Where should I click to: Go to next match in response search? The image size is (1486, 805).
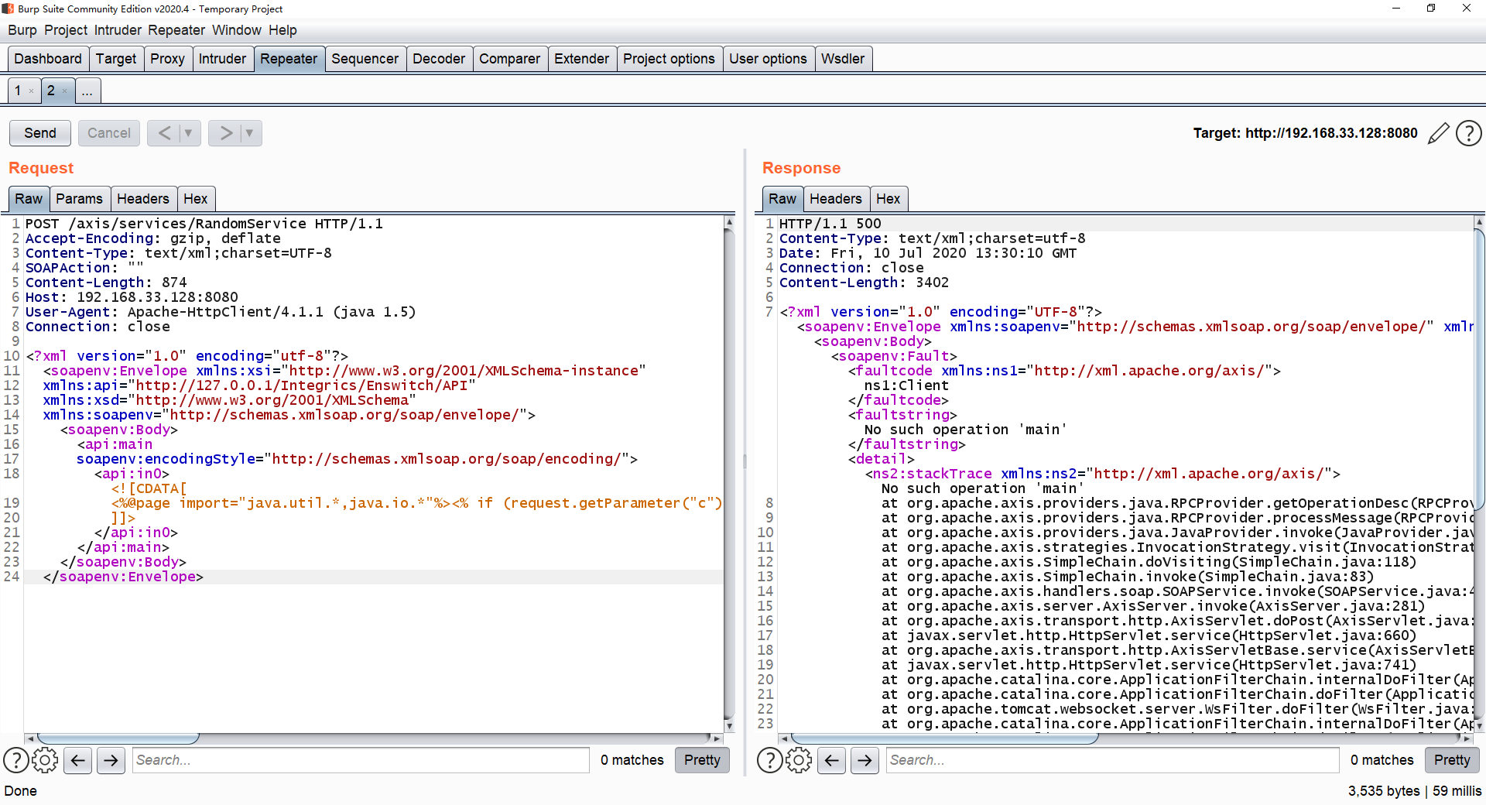click(865, 760)
